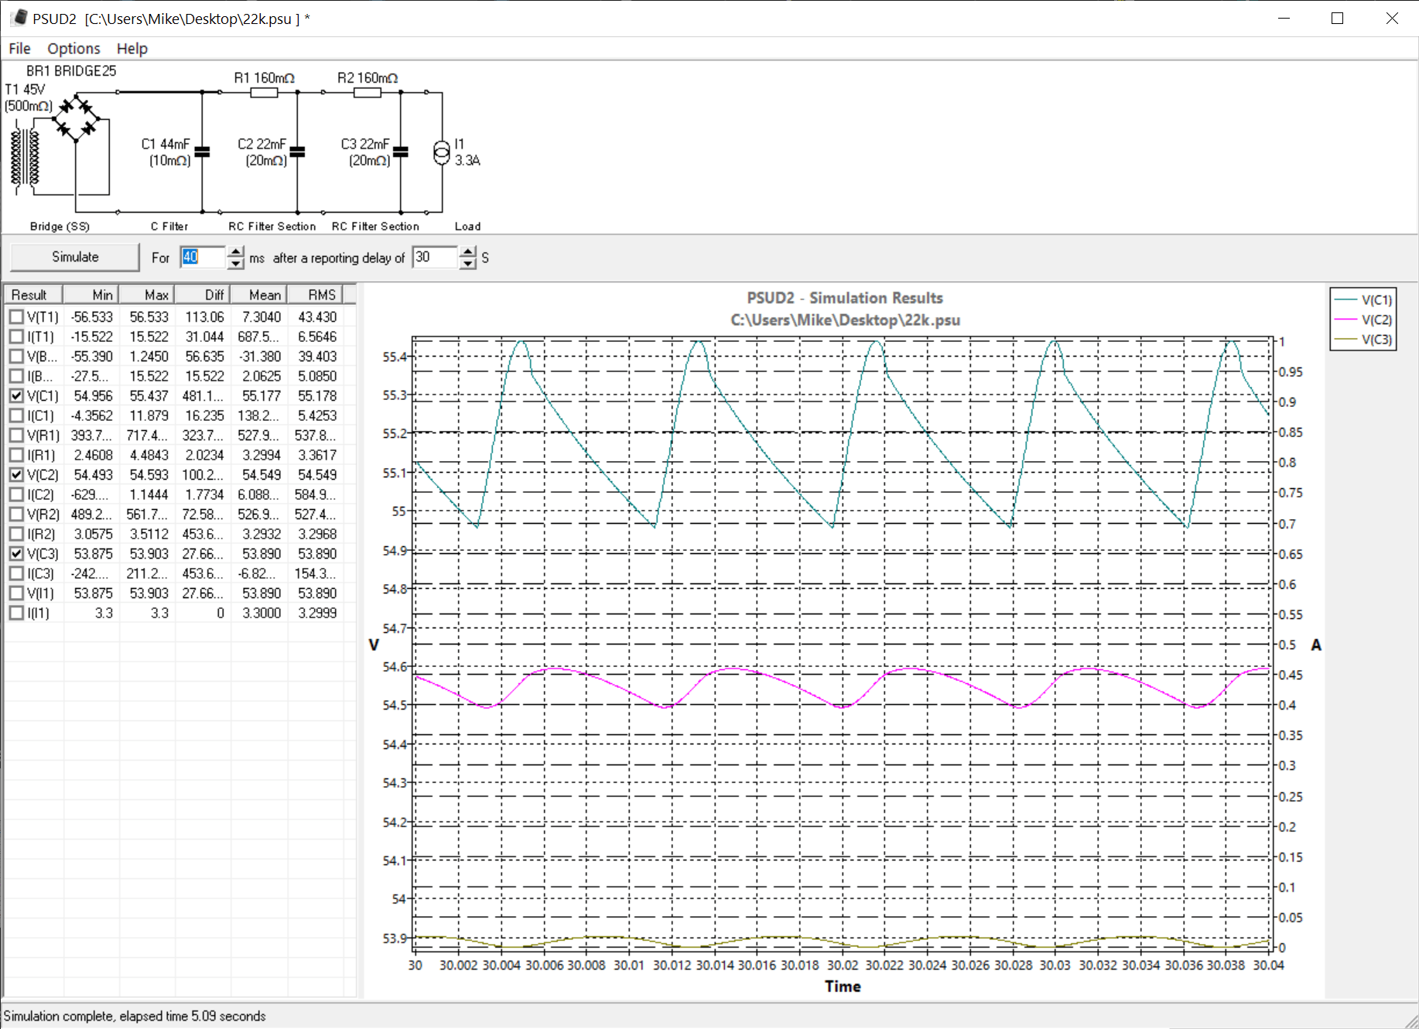
Task: Open the Help menu
Action: pyautogui.click(x=132, y=48)
